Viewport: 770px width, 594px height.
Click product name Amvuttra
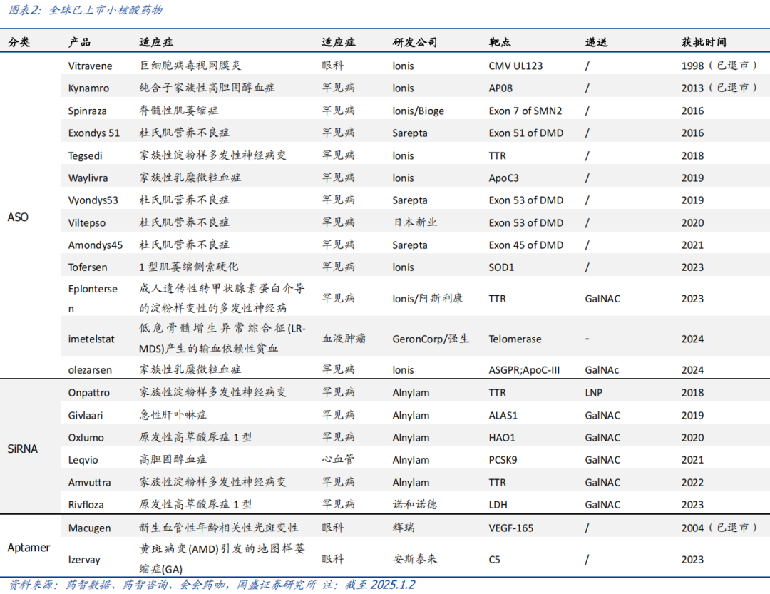(x=89, y=483)
